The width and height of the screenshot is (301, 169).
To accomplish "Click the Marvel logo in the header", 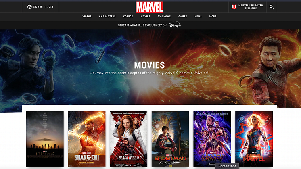I will 150,7.
